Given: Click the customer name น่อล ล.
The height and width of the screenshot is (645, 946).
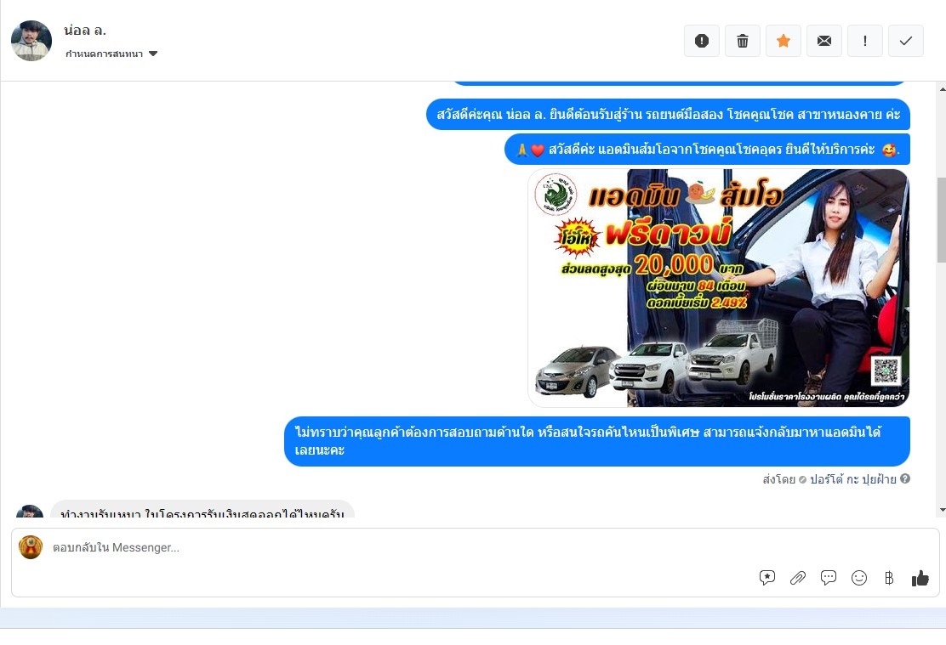Looking at the screenshot, I should 85,30.
